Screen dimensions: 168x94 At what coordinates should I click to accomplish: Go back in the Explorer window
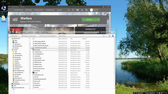coord(10,32)
